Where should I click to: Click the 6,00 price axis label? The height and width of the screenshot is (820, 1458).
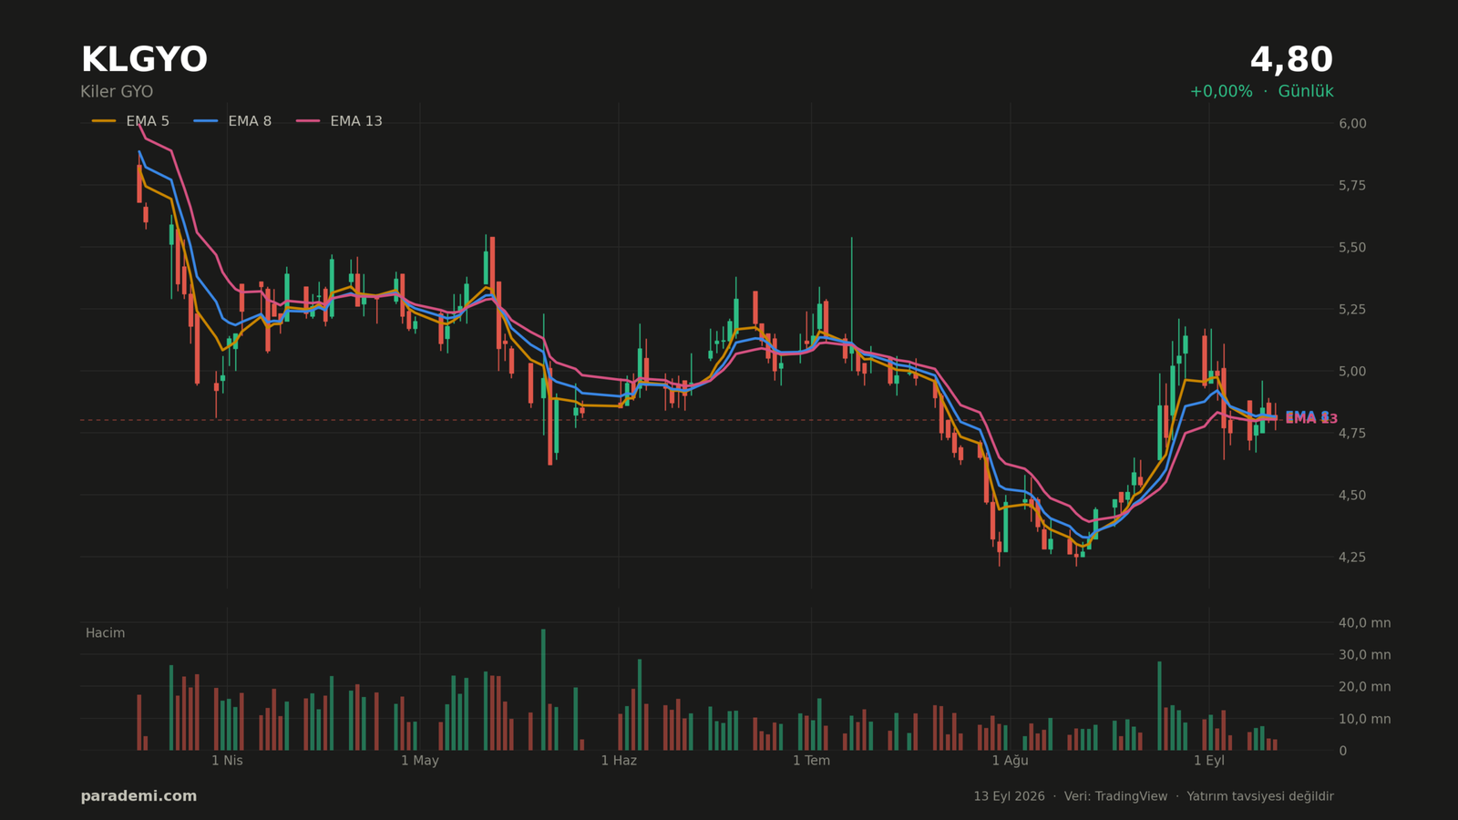[1352, 124]
